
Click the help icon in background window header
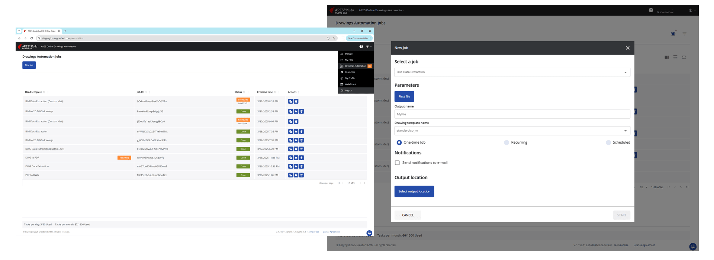tap(651, 10)
